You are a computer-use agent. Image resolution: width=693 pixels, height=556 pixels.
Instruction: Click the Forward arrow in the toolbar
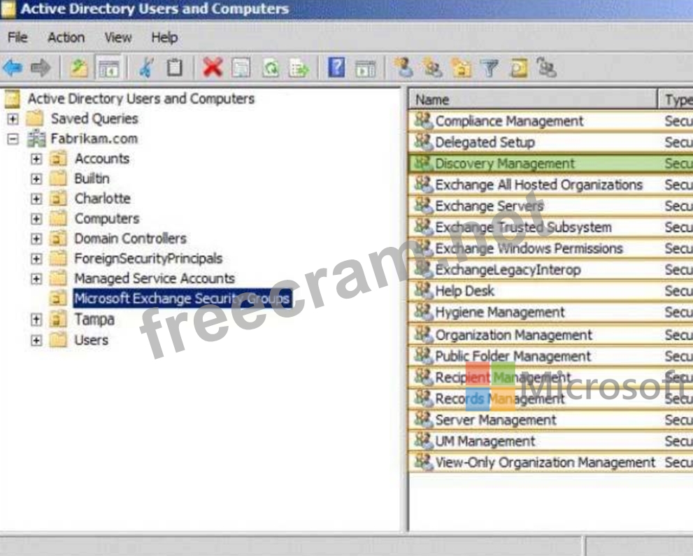tap(41, 68)
